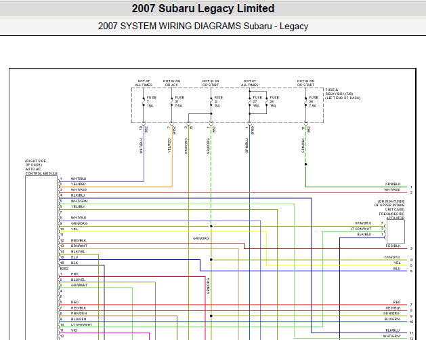Select the Fuse 7 15A symbol label
The height and width of the screenshot is (340, 426).
click(152, 102)
